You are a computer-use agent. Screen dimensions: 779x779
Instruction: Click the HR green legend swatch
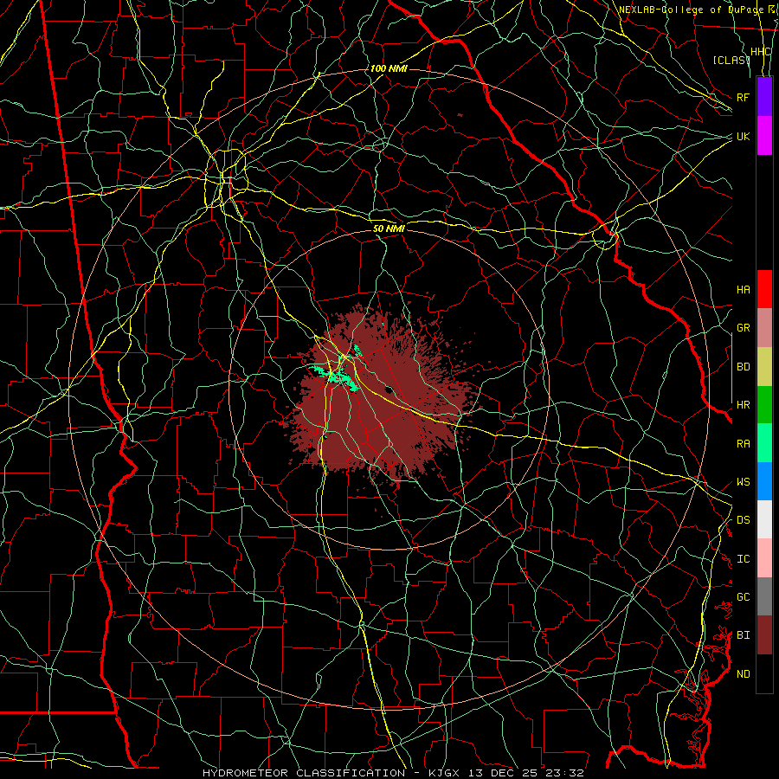point(764,404)
